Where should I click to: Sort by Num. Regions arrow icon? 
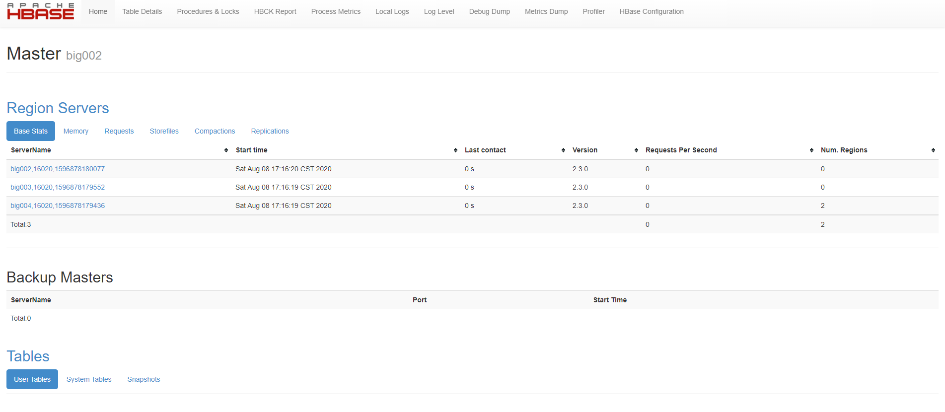(x=933, y=150)
